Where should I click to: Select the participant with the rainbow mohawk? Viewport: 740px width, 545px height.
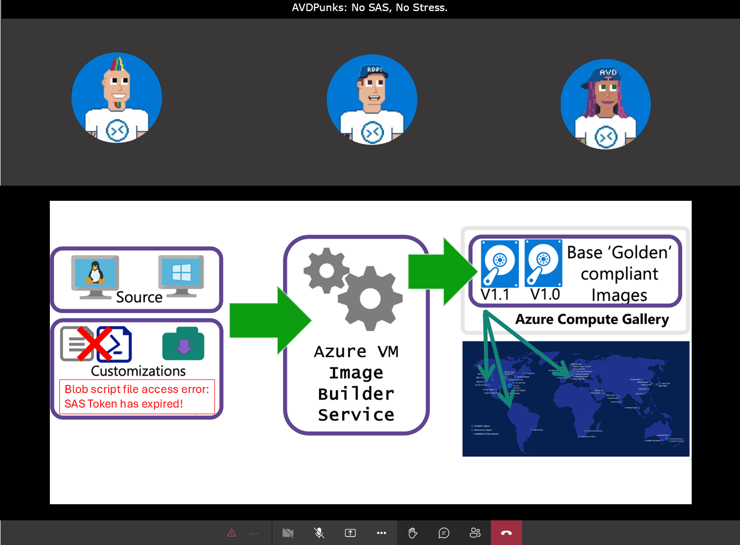116,97
